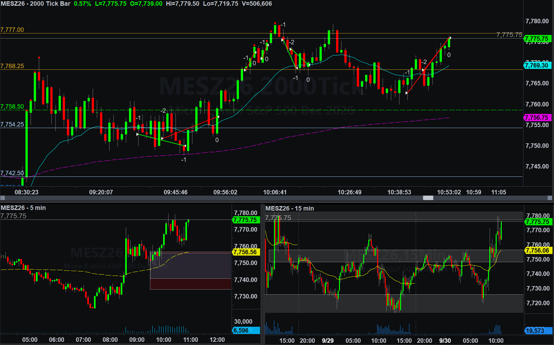Click the L=7,775.75 last price readout

tap(111, 4)
